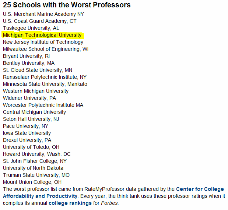
Task: Click the highlighted Michigan Technological University entry
Action: 42,35
